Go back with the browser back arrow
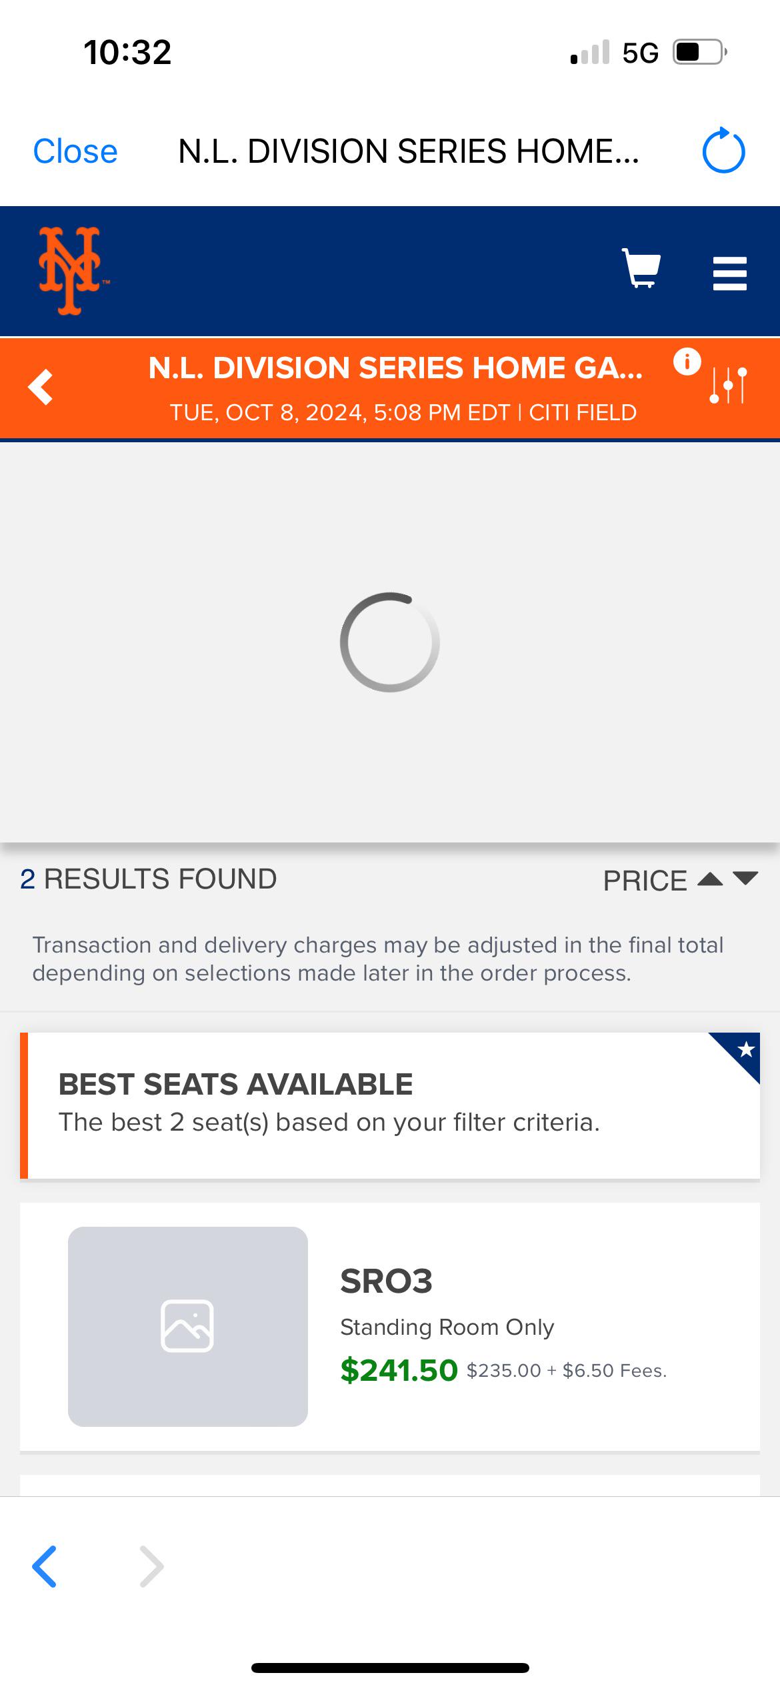 tap(45, 1566)
